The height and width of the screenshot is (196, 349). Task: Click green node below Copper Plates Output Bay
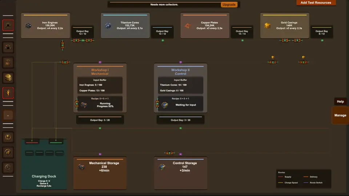point(242,40)
